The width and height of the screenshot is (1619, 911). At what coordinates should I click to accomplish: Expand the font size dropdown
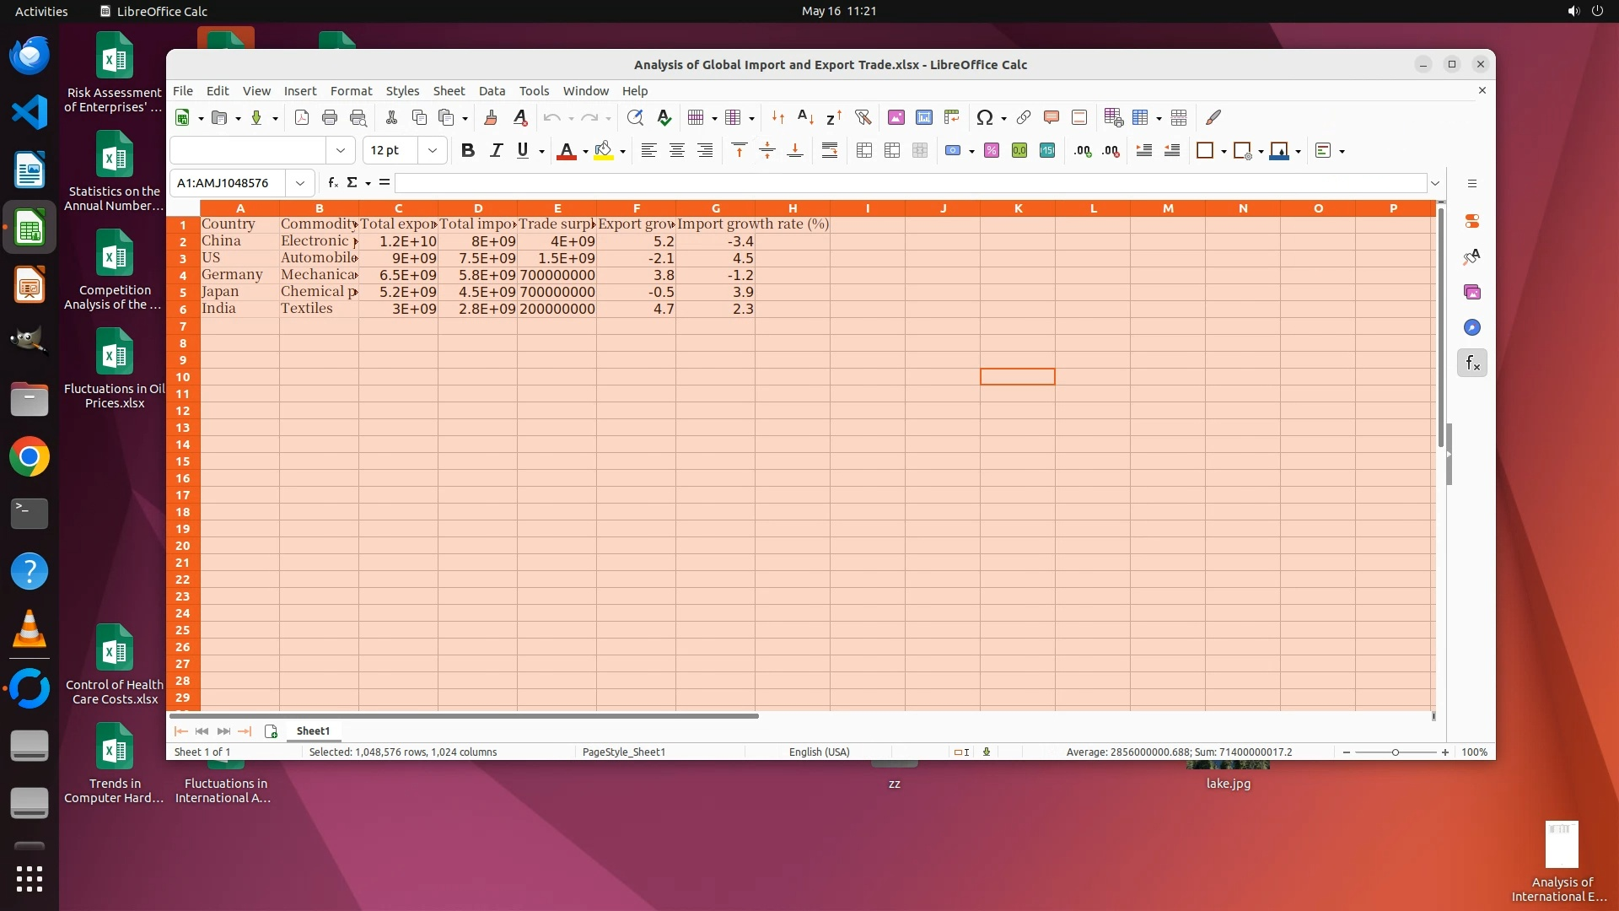tap(433, 150)
